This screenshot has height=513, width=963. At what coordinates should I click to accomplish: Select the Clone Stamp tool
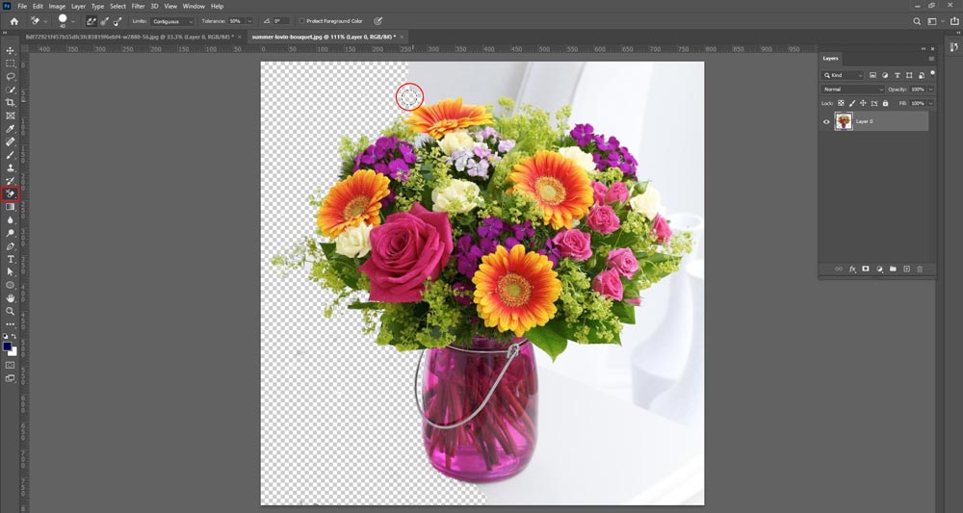click(x=11, y=167)
